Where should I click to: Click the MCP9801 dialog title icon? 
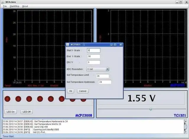(x=68, y=45)
